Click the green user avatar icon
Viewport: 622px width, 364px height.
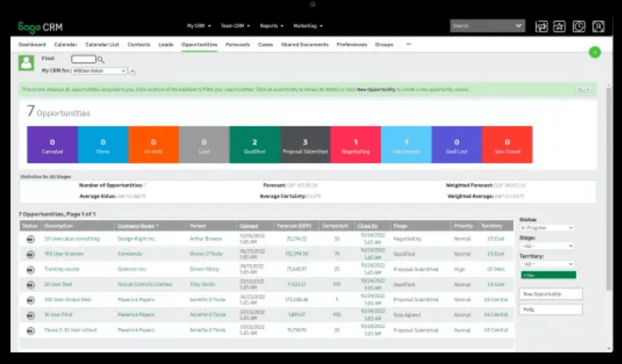click(x=26, y=63)
